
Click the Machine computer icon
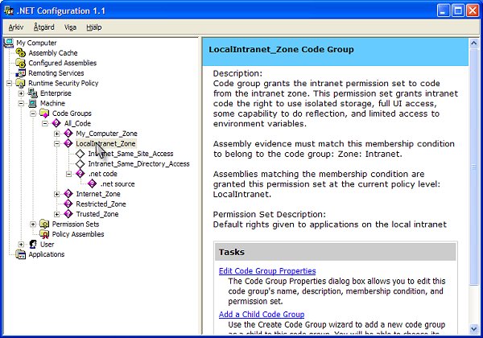pos(33,103)
